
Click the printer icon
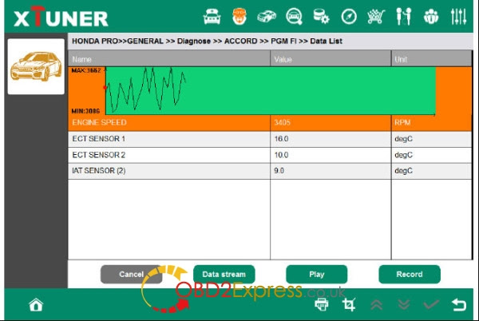(x=322, y=304)
